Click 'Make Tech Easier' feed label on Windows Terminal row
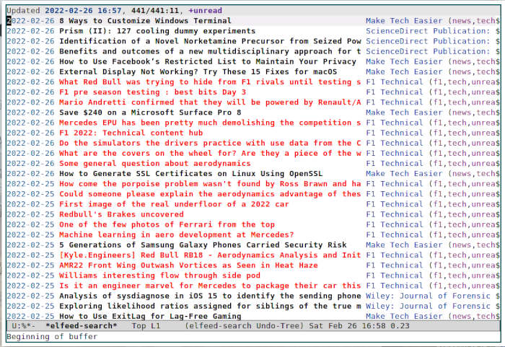 [404, 21]
